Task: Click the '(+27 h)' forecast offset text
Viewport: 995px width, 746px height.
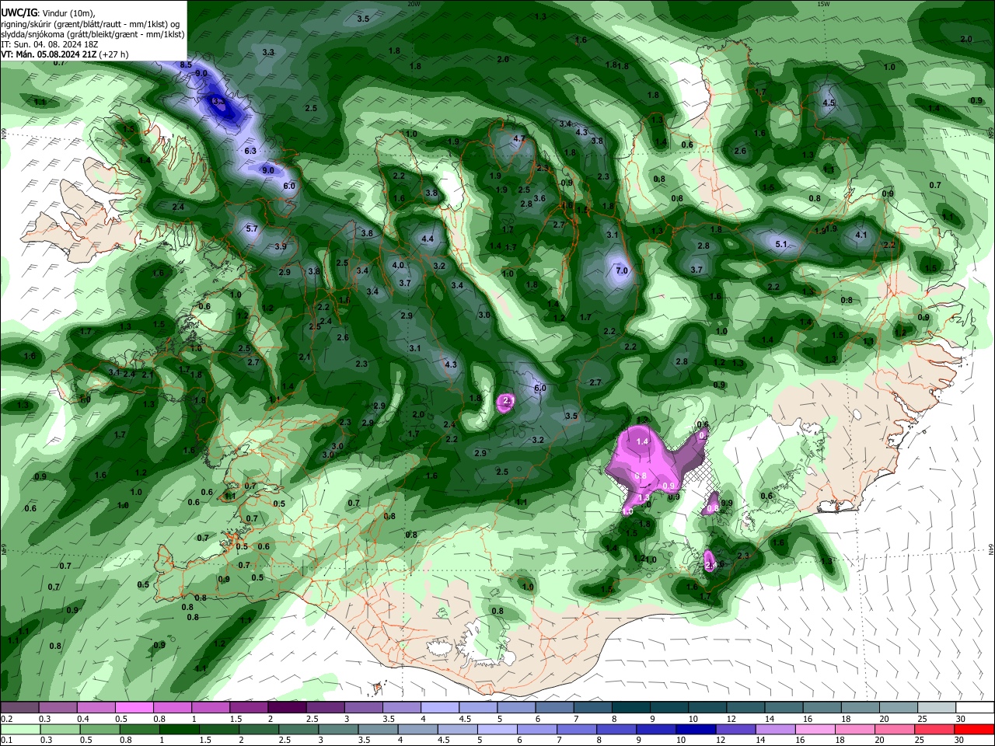Action: [x=113, y=54]
